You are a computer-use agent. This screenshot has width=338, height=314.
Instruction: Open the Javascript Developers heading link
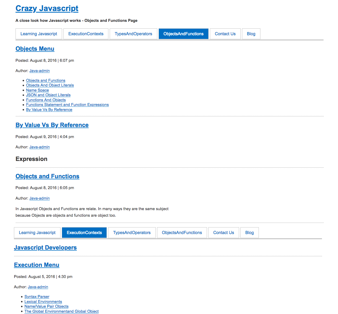(45, 248)
